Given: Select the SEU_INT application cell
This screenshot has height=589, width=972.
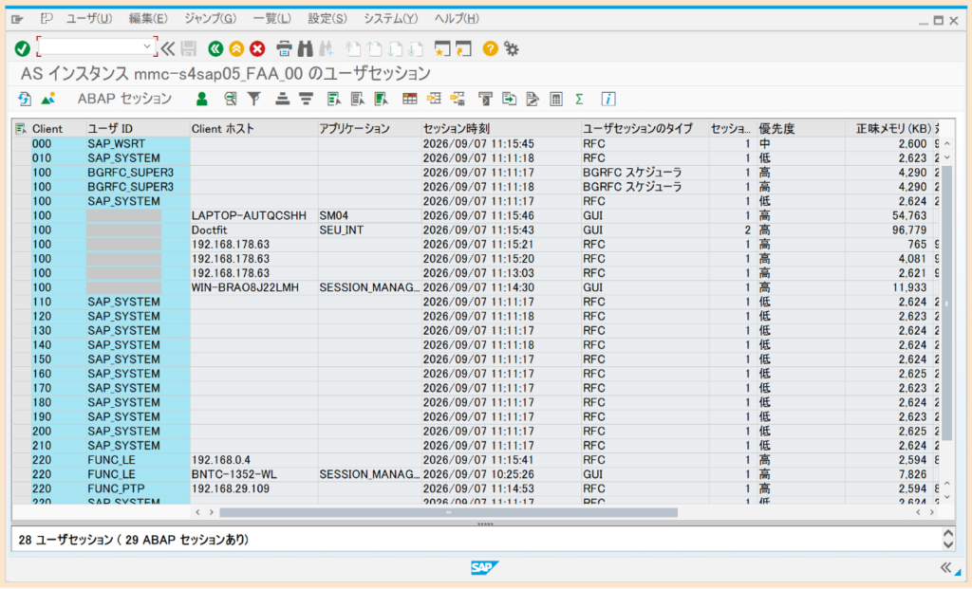Looking at the screenshot, I should (369, 230).
